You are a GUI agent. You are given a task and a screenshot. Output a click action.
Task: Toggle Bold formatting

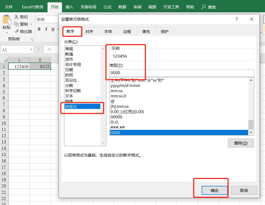point(39,29)
